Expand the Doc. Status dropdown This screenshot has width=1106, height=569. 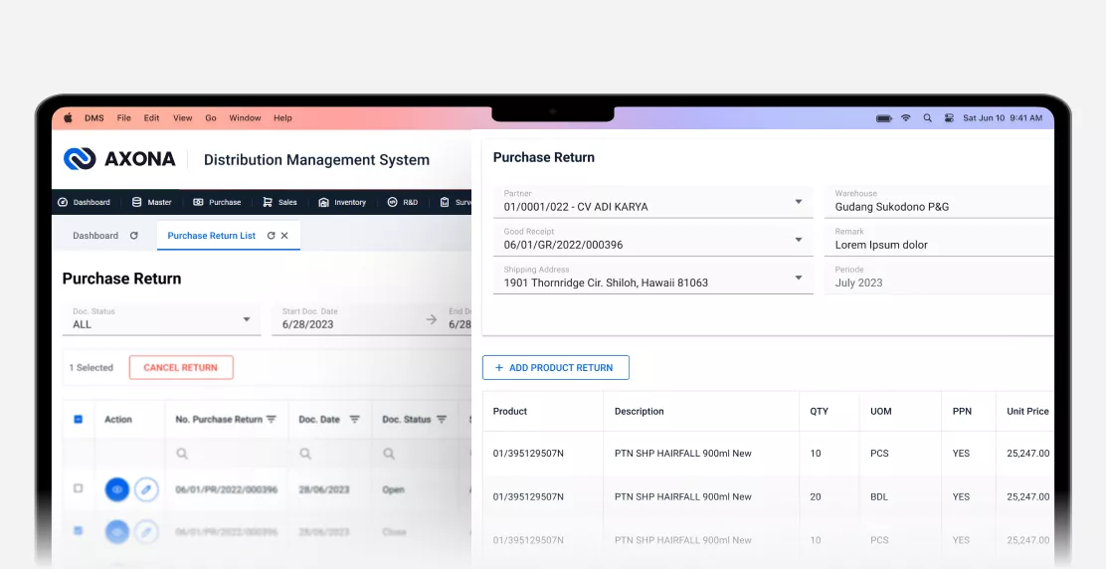pos(247,319)
